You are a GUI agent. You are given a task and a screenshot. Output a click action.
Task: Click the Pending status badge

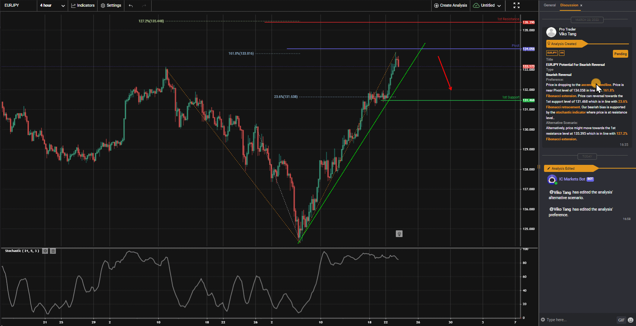click(x=620, y=54)
